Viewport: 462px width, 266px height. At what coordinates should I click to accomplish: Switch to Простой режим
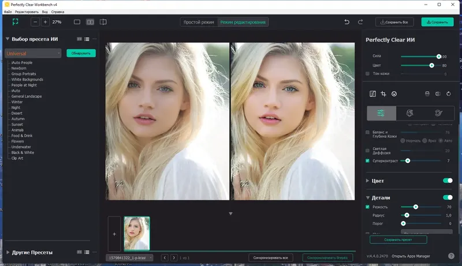click(199, 22)
